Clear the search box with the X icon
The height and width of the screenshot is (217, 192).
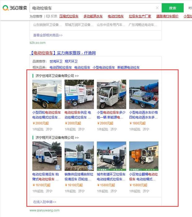coord(157,8)
